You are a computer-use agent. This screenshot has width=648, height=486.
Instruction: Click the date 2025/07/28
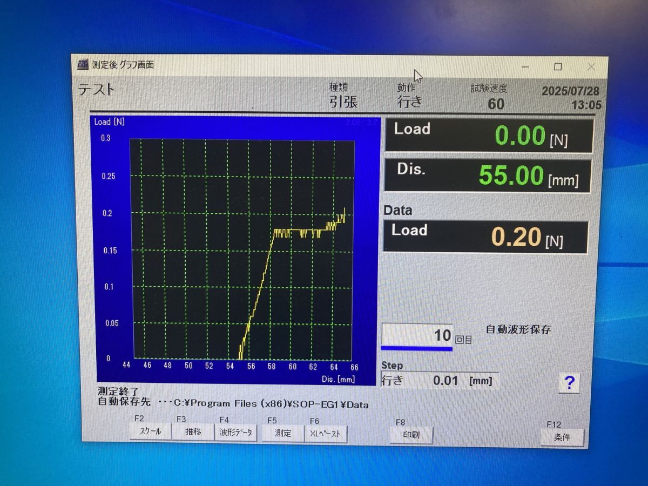pyautogui.click(x=570, y=91)
